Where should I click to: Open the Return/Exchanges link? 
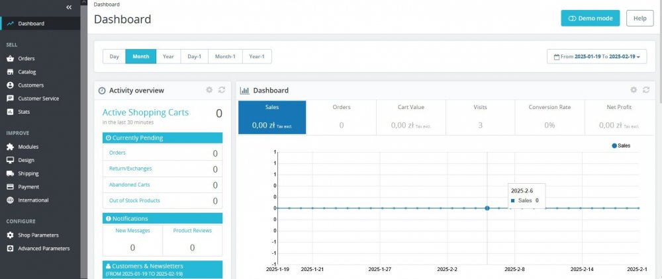click(130, 169)
